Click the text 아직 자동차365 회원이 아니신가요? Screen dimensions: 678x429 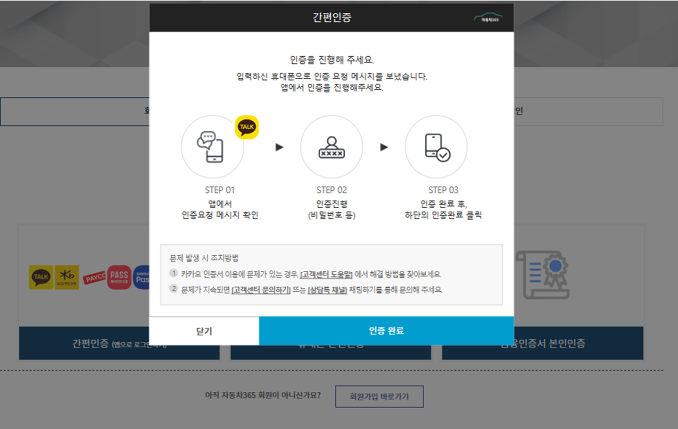tap(263, 395)
